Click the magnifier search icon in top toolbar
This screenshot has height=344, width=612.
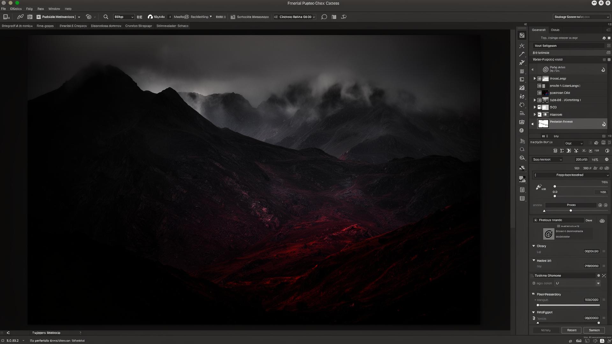click(x=106, y=17)
